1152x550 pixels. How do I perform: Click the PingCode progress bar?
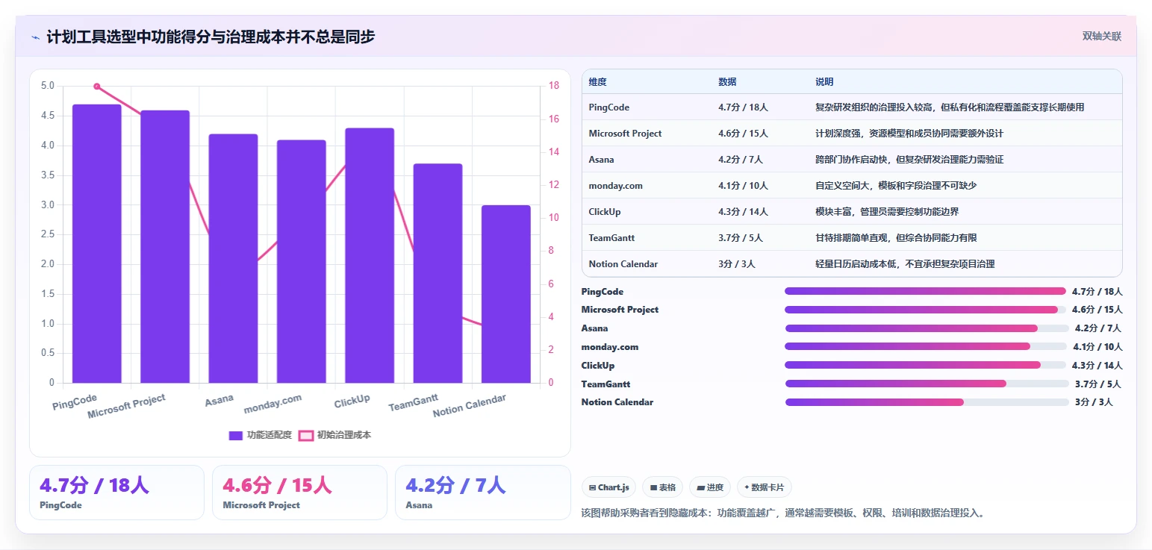point(926,291)
